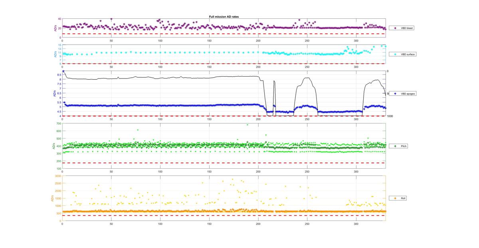Click the cyan AD/s y-axis label
479x248 pixels.
(x=55, y=54)
